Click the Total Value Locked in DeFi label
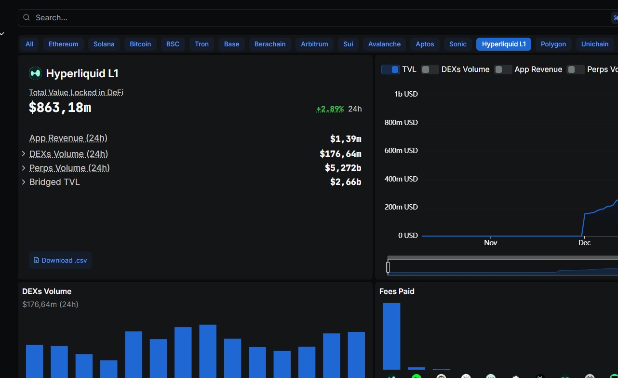Image resolution: width=618 pixels, height=378 pixels. (76, 92)
